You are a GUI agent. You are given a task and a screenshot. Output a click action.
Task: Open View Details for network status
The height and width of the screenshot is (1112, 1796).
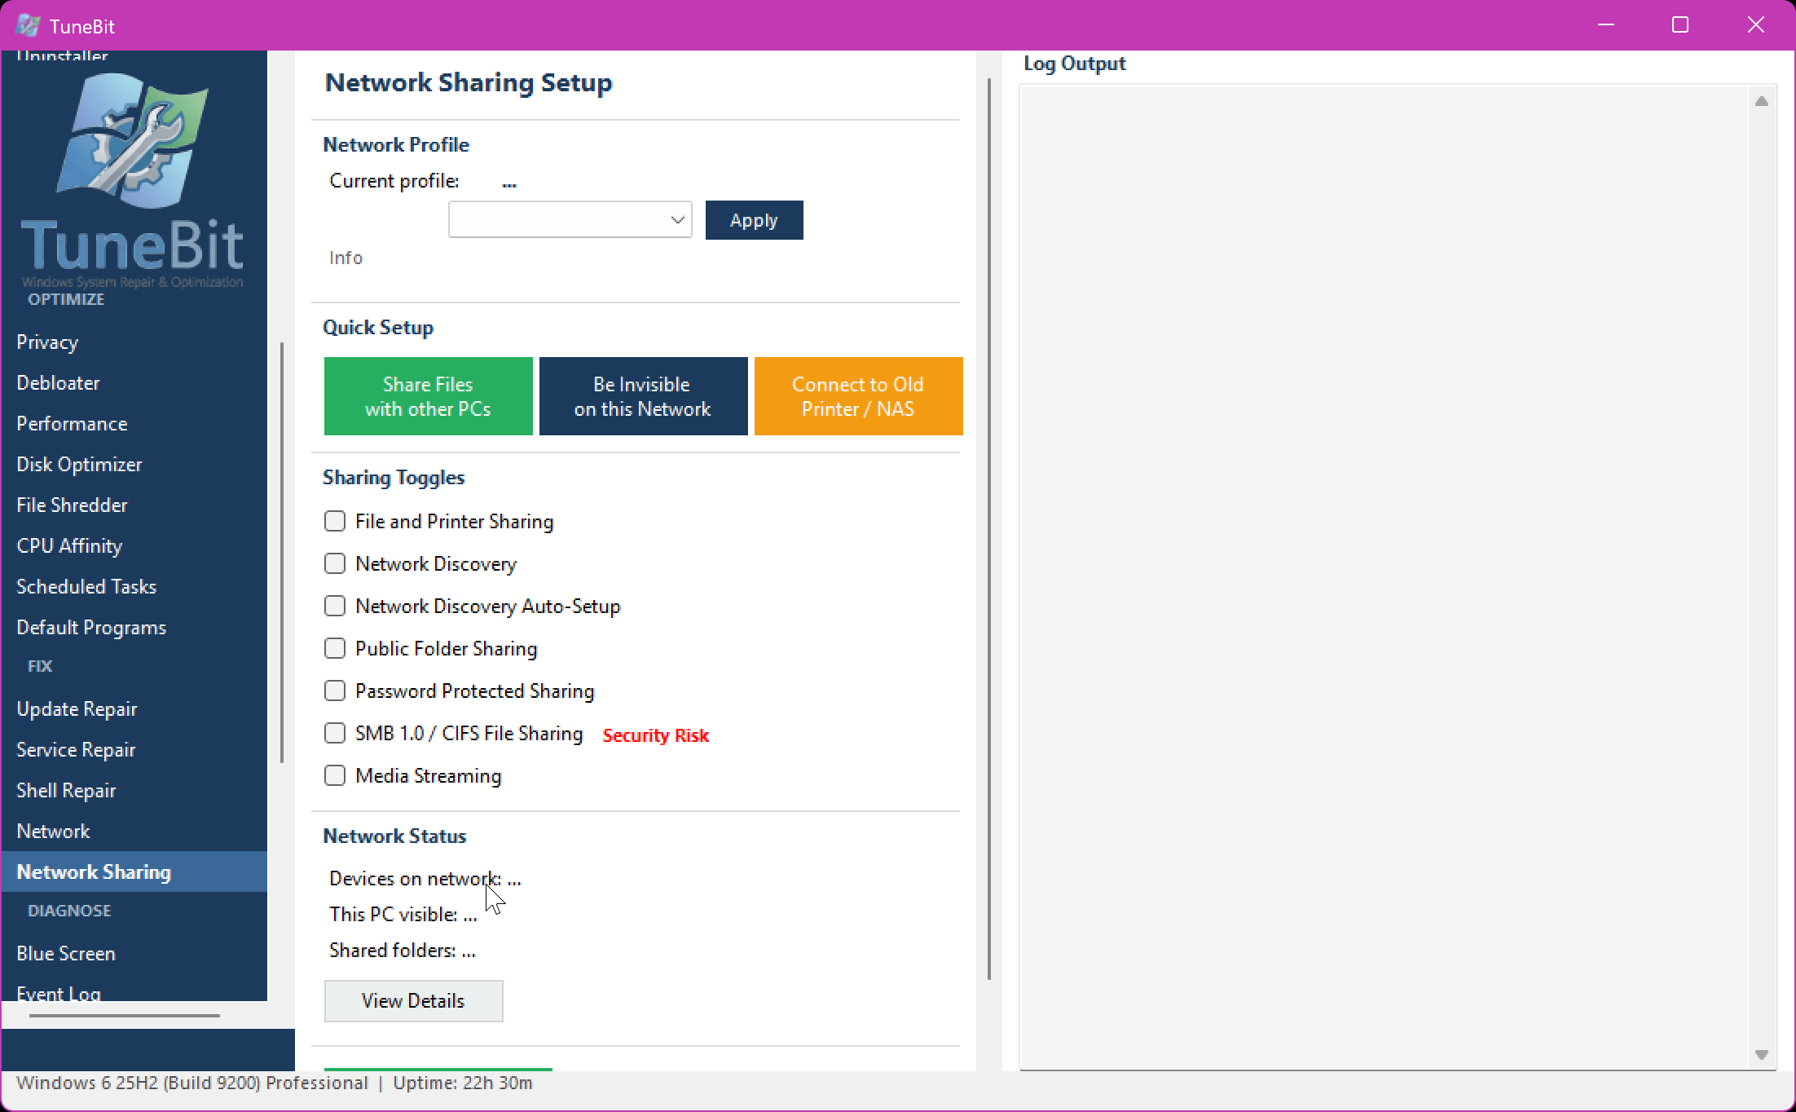click(x=413, y=1001)
